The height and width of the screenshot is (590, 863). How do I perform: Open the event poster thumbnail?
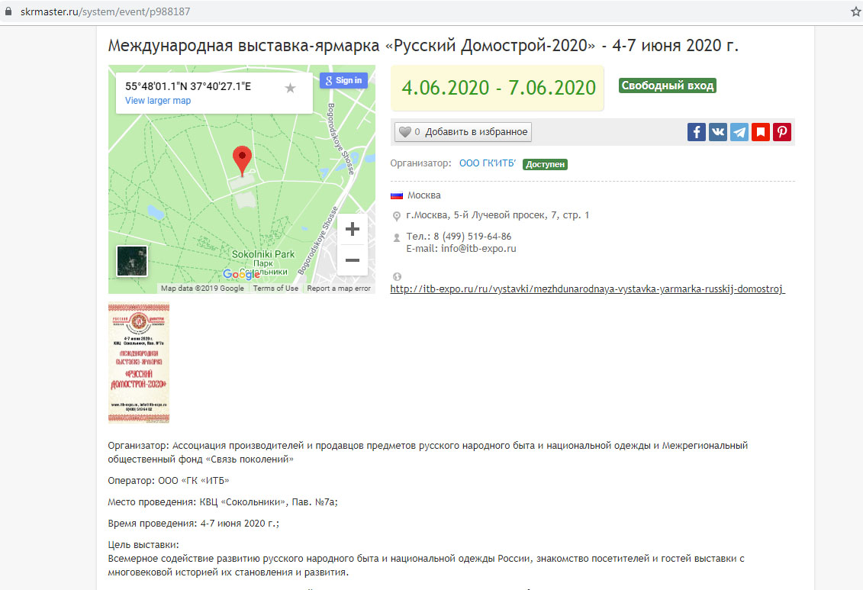[x=139, y=363]
